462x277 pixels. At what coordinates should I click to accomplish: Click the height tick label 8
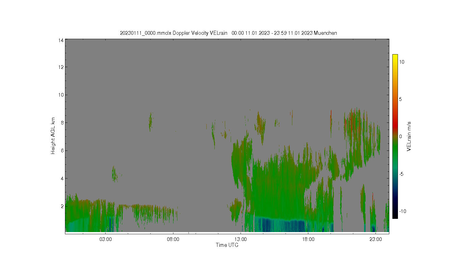tap(62, 123)
